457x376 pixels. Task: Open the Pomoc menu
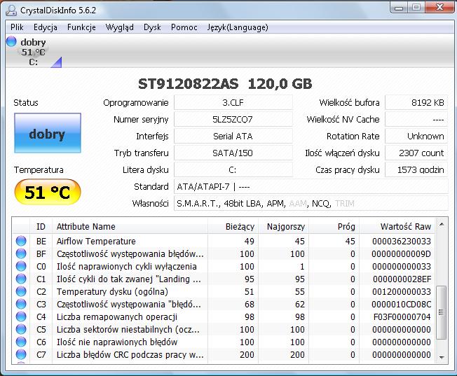click(184, 27)
